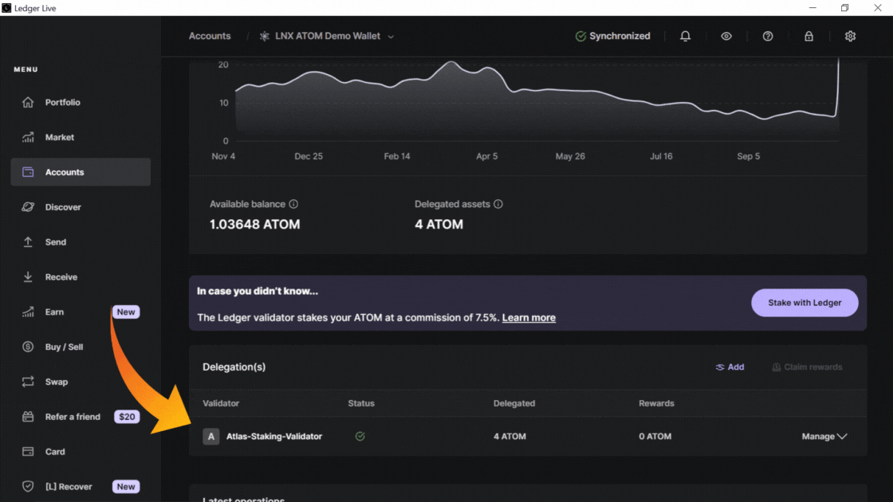
Task: Go to the Earn section
Action: (x=54, y=312)
